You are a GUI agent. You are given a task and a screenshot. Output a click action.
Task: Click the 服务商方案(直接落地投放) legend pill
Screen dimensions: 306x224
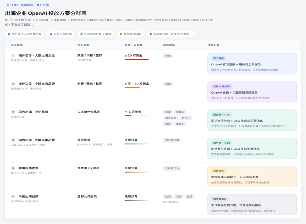coord(170,34)
